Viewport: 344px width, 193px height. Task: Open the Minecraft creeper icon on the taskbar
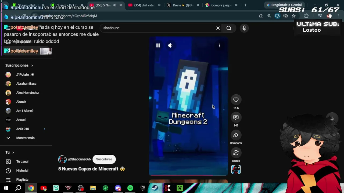pos(180,188)
